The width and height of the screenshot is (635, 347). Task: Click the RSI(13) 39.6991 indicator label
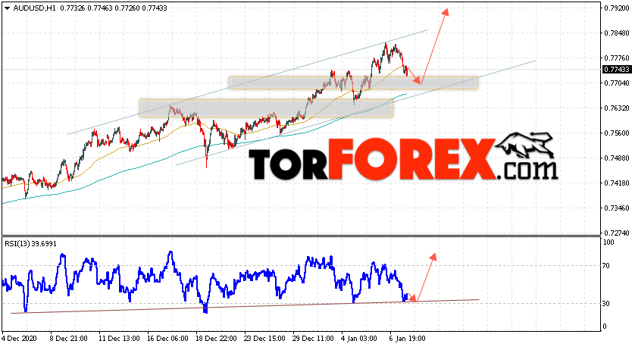(31, 244)
